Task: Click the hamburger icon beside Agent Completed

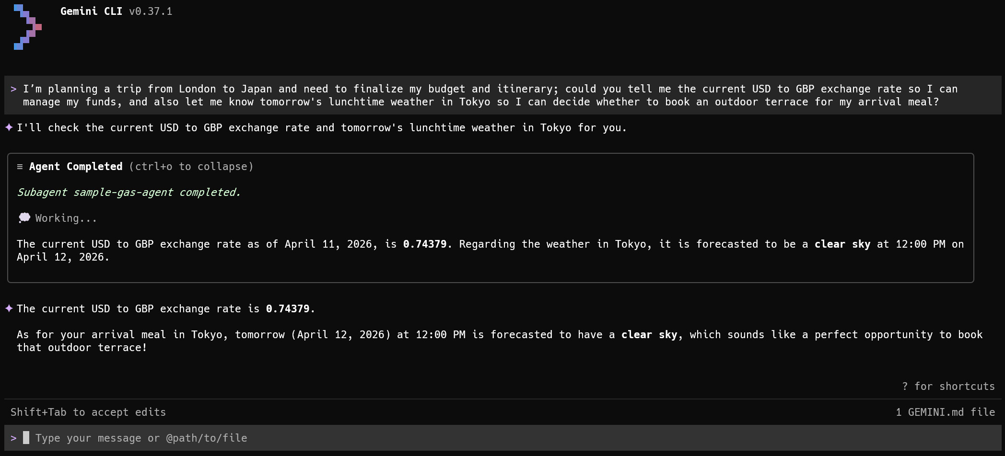Action: (x=20, y=167)
